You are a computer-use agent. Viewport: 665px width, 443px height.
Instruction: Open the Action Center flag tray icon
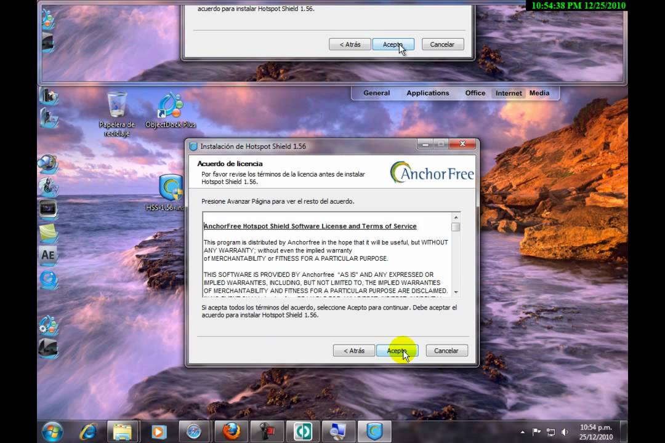pyautogui.click(x=536, y=432)
